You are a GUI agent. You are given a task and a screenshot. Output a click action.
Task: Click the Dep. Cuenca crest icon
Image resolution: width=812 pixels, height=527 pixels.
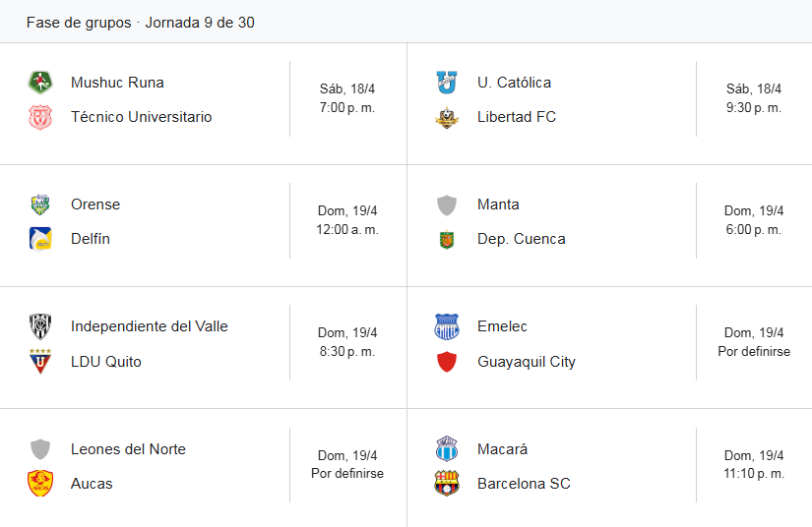(447, 239)
